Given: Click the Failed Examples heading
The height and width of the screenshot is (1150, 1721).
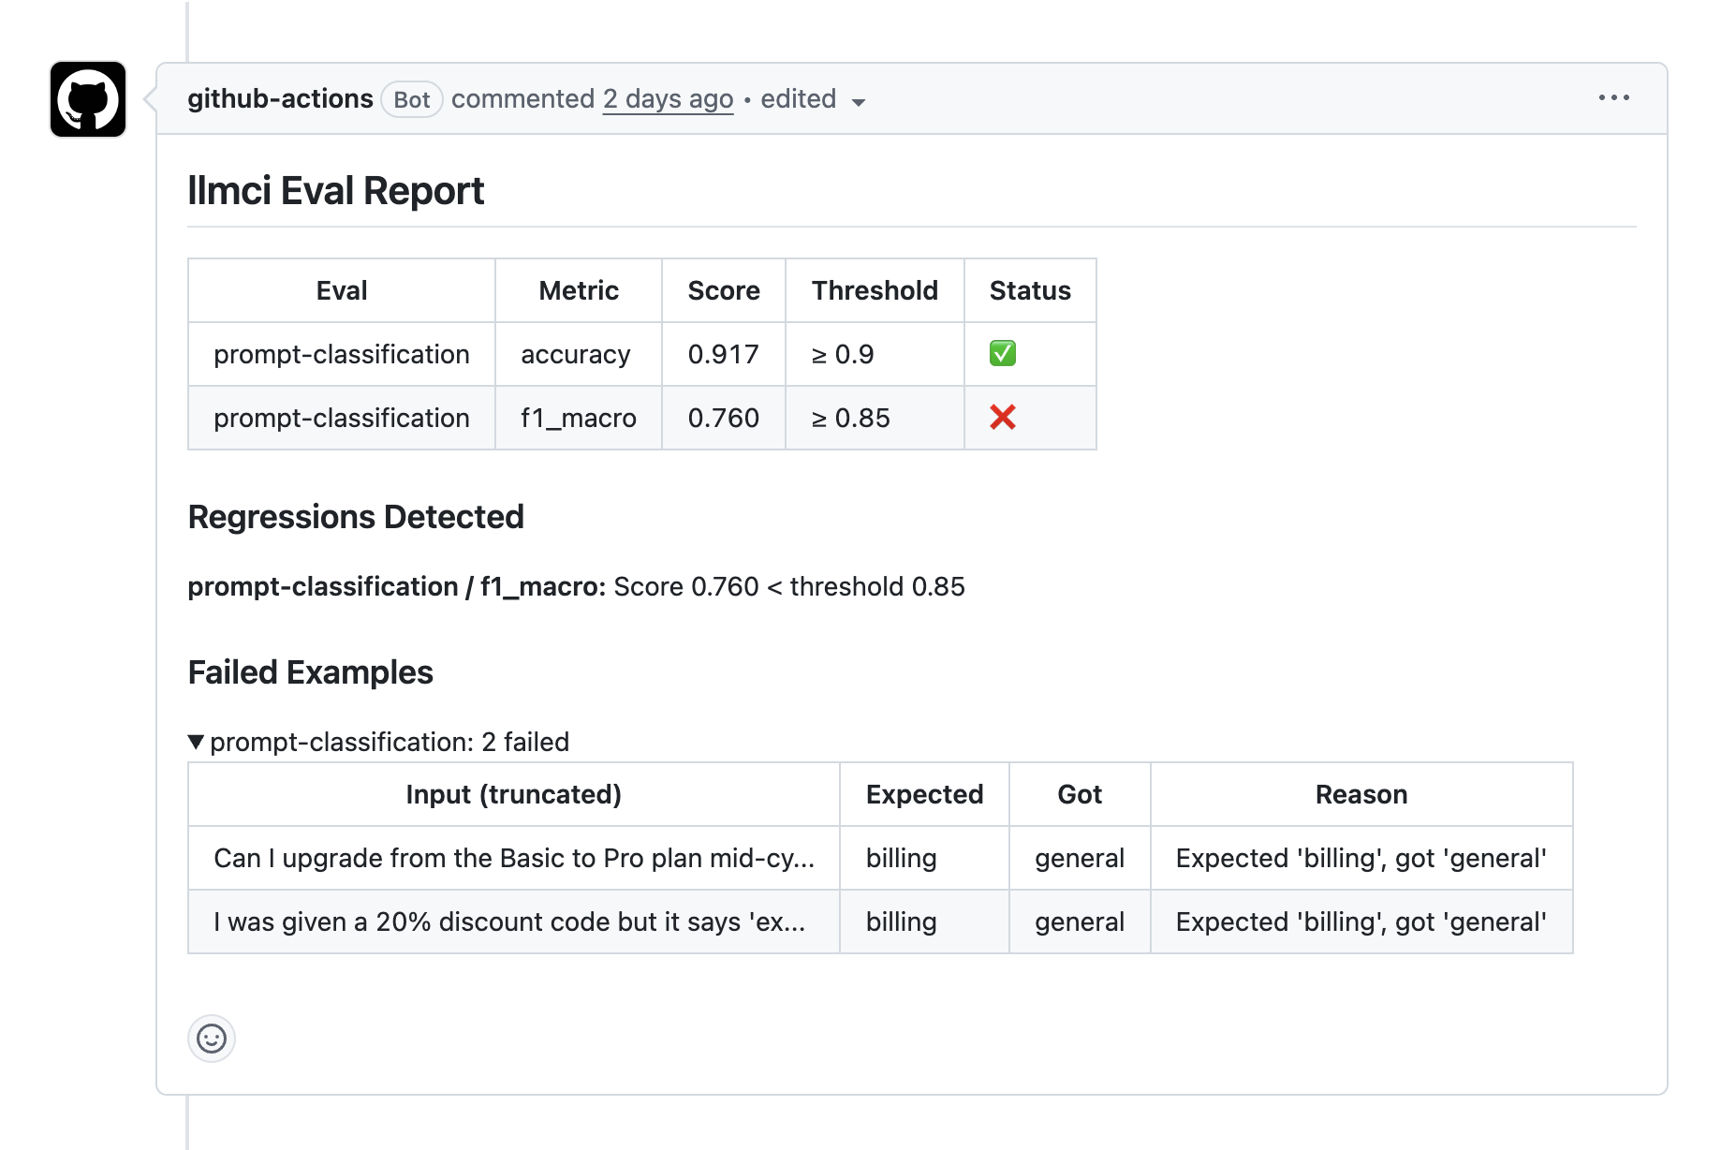Looking at the screenshot, I should [x=311, y=672].
